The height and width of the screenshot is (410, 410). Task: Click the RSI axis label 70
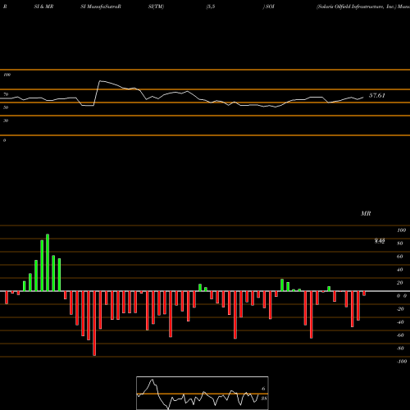pyautogui.click(x=6, y=94)
